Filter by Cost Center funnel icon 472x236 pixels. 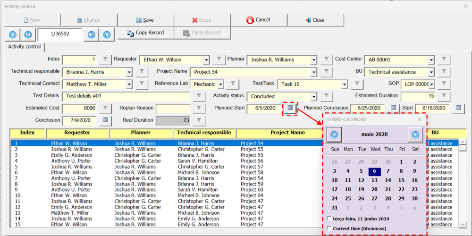[444, 60]
